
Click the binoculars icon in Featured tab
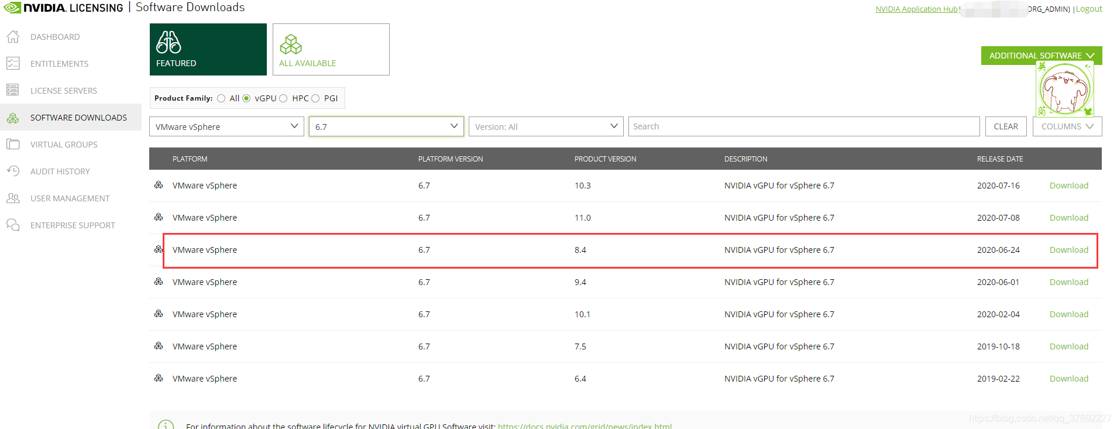[x=169, y=42]
